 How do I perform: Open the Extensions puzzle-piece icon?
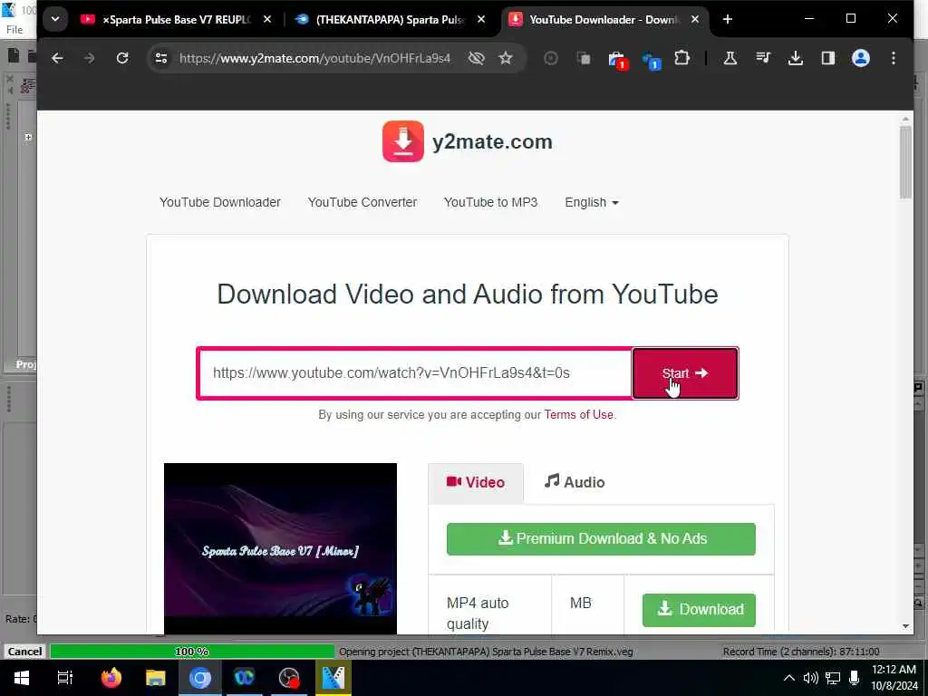681,58
